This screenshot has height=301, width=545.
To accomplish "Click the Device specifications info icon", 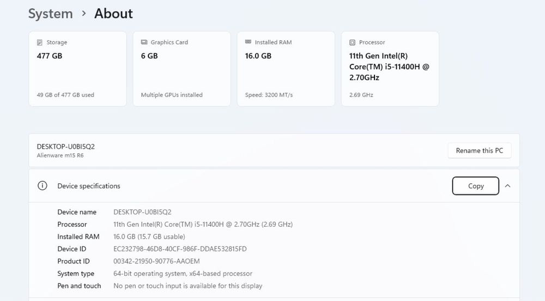I will (42, 186).
